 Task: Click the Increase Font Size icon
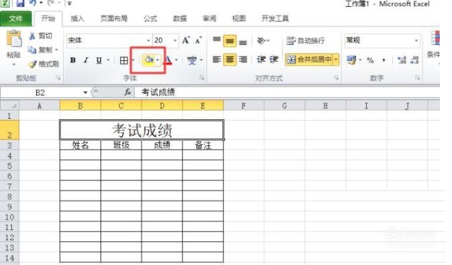(186, 40)
